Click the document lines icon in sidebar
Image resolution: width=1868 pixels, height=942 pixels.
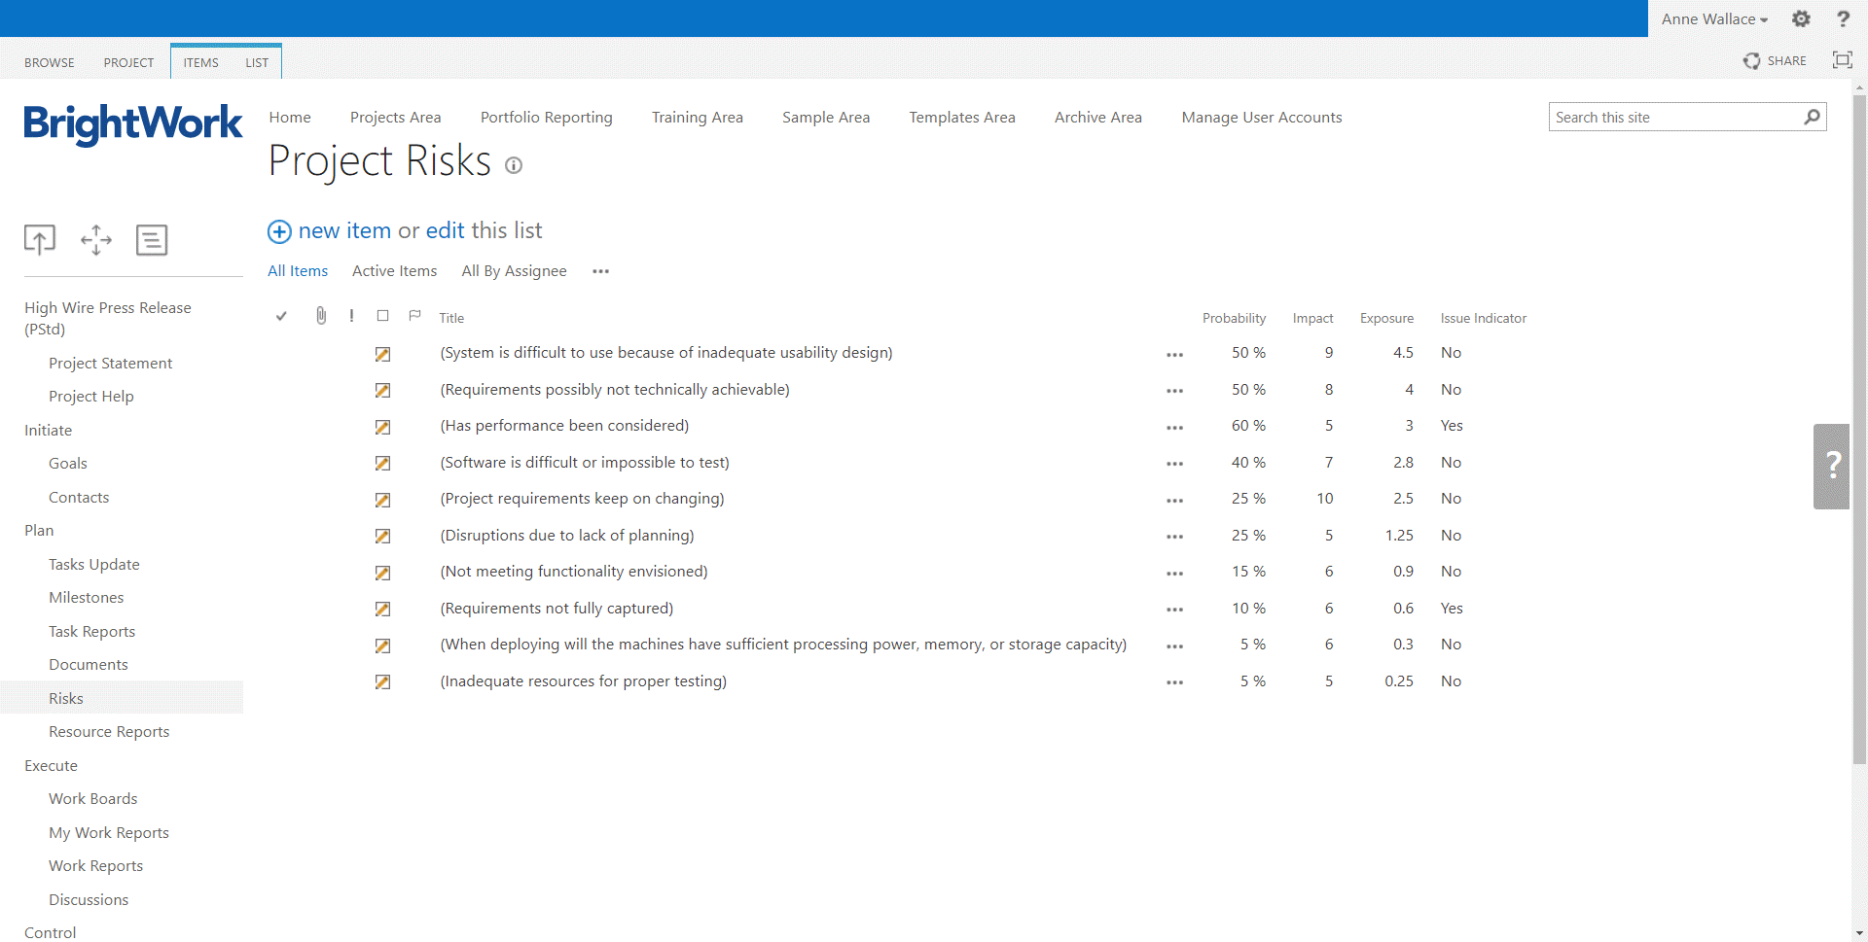tap(152, 239)
